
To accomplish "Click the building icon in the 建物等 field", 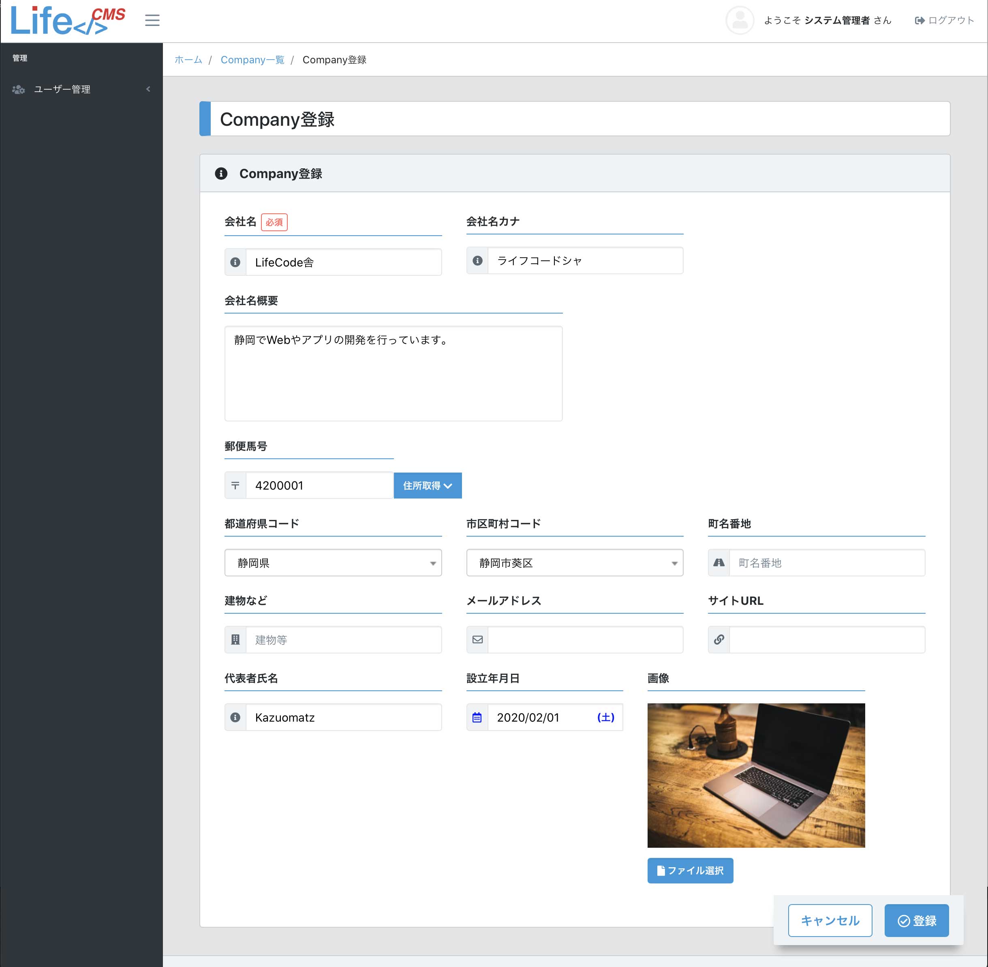I will [x=235, y=639].
